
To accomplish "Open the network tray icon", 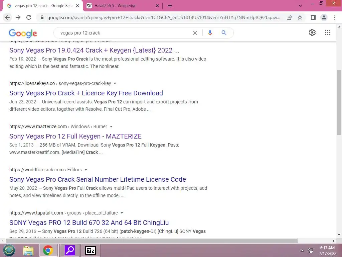I will pyautogui.click(x=310, y=250).
